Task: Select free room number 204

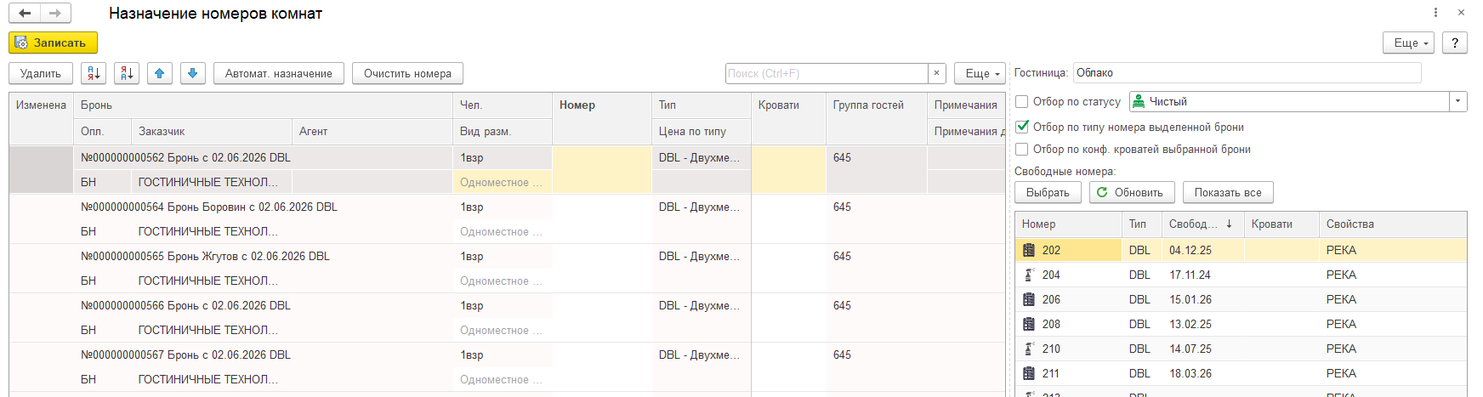Action: [x=1051, y=275]
